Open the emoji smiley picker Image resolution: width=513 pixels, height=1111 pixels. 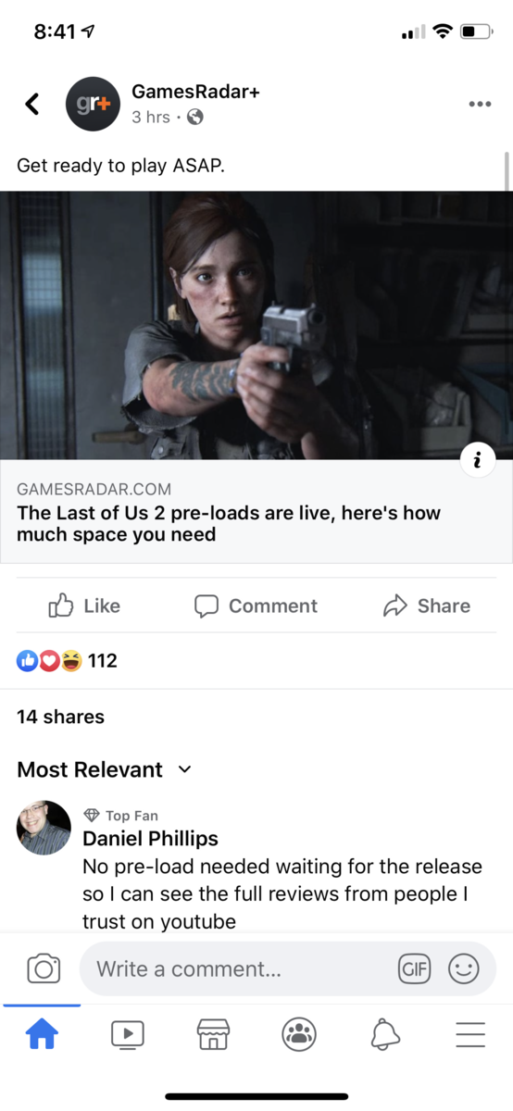pos(464,969)
